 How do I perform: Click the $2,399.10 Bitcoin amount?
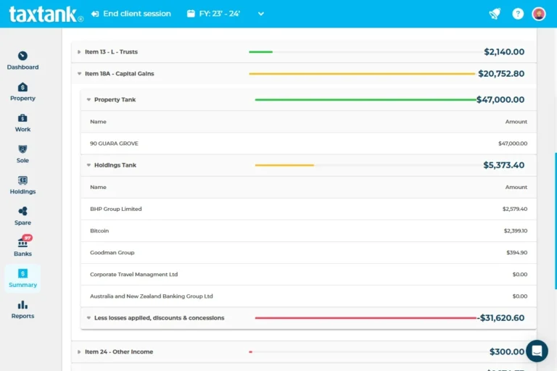tap(516, 230)
